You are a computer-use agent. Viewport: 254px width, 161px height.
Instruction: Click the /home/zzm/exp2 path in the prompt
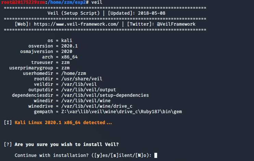click(67, 2)
